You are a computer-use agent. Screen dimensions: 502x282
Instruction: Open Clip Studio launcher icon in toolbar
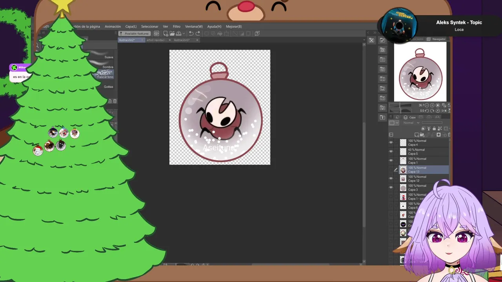pos(156,33)
